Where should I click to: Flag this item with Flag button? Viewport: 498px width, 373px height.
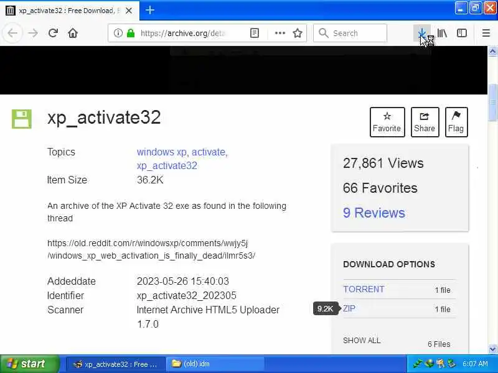coord(456,122)
